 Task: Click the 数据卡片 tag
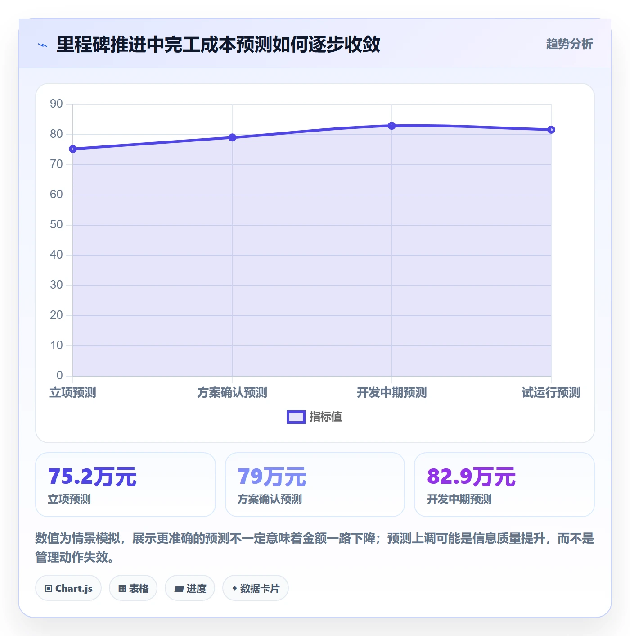click(x=256, y=588)
